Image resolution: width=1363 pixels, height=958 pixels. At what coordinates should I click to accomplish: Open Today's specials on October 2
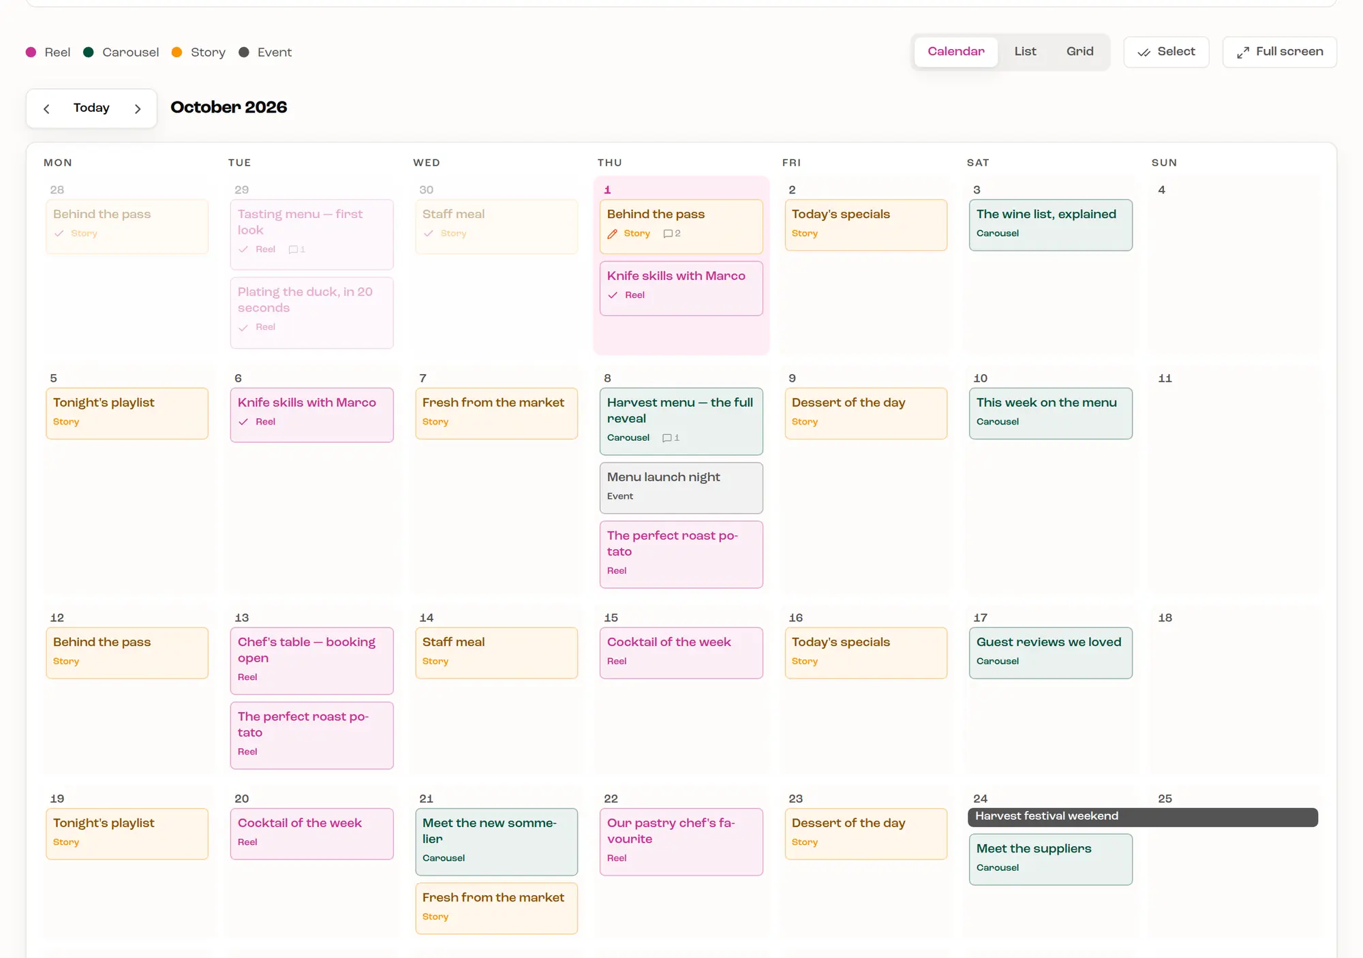click(x=866, y=225)
